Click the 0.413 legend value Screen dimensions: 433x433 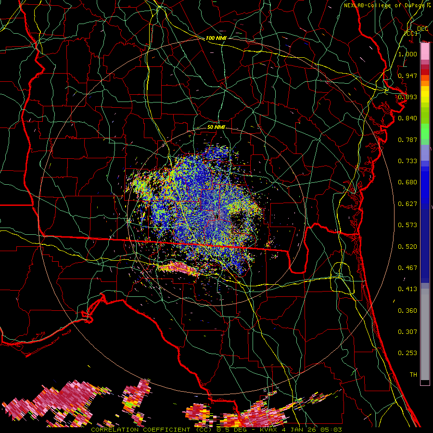tap(408, 289)
